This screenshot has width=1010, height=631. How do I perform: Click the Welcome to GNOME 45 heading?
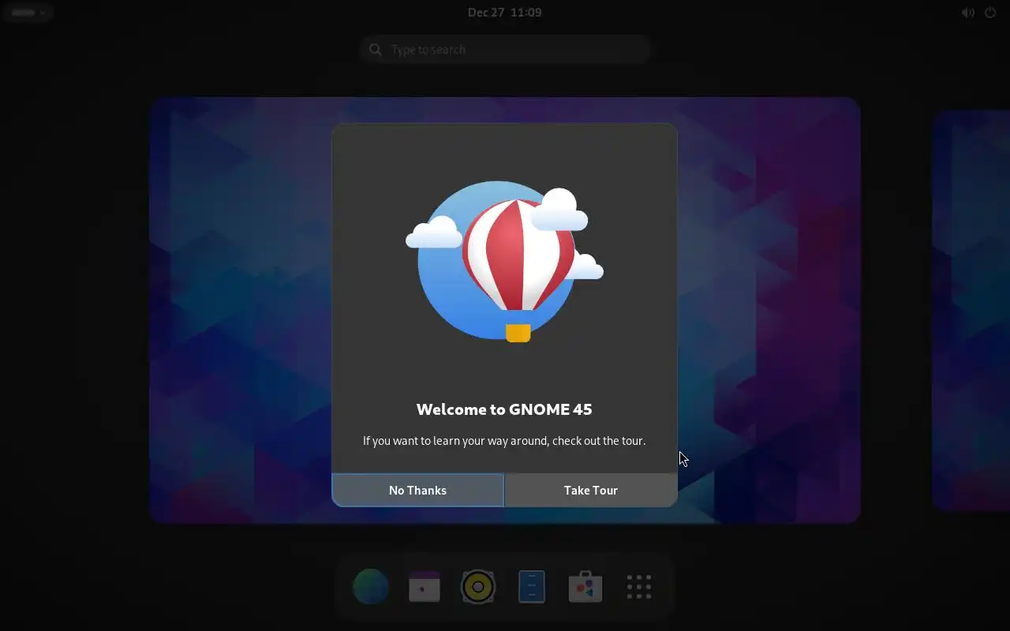(x=504, y=409)
